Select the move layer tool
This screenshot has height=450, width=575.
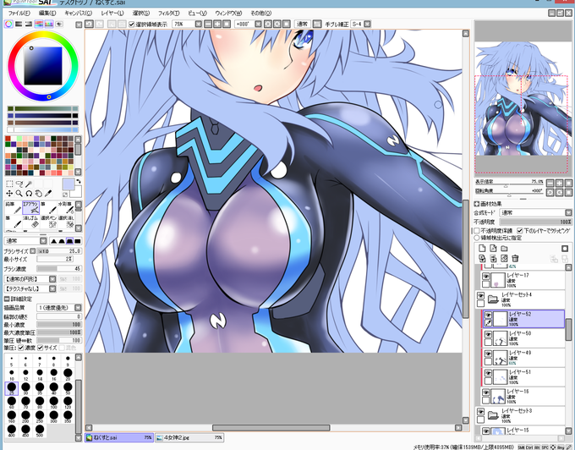(9, 193)
